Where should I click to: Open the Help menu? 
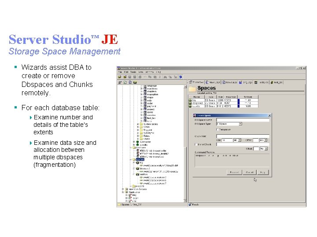click(x=158, y=72)
